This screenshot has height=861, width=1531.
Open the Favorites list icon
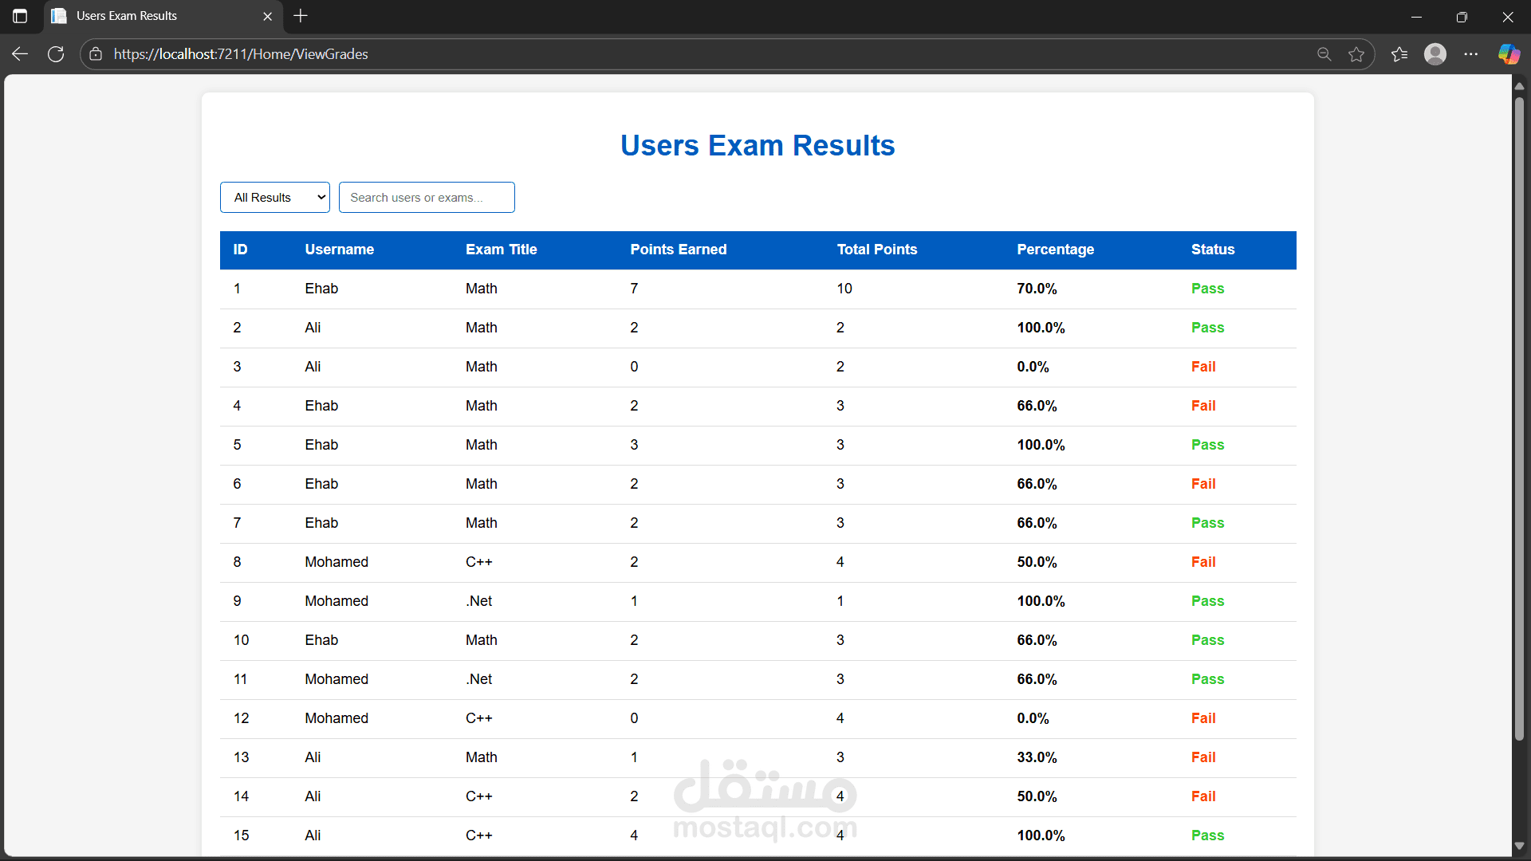pyautogui.click(x=1399, y=54)
